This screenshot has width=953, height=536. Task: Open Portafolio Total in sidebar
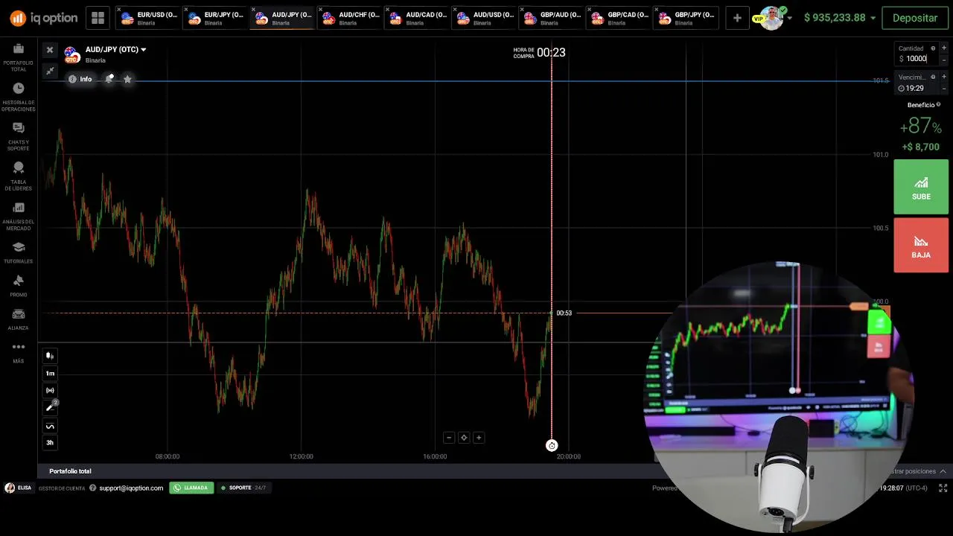click(19, 57)
